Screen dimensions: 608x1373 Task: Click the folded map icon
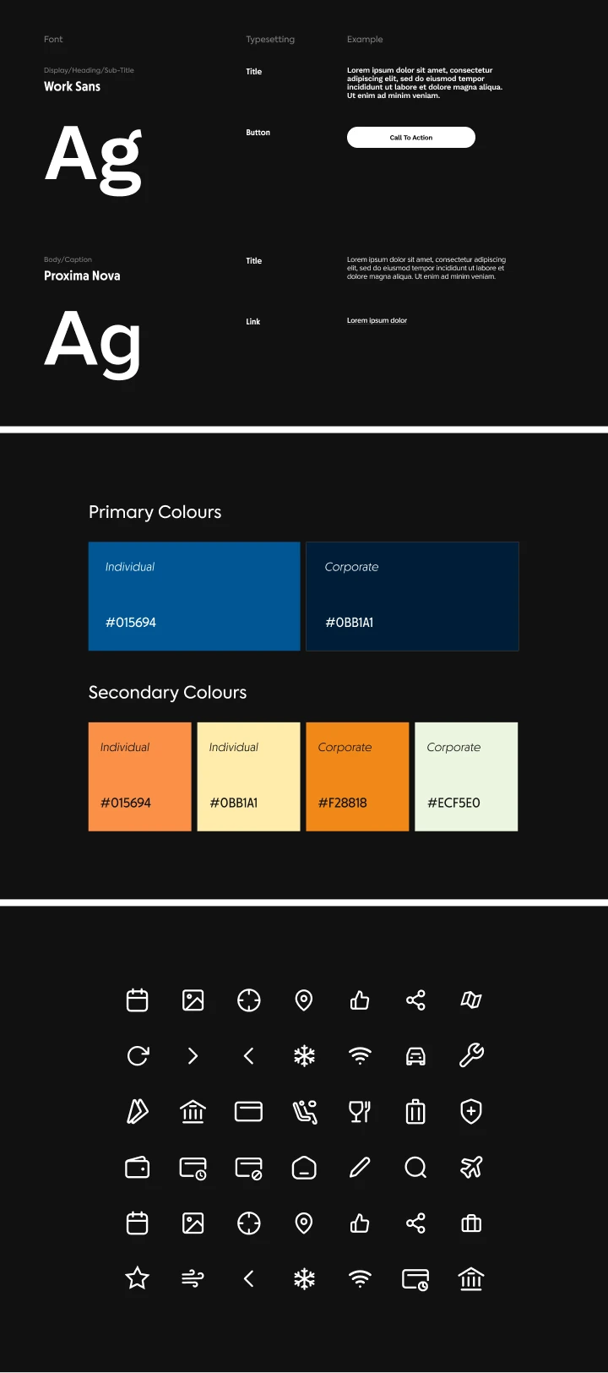471,1000
